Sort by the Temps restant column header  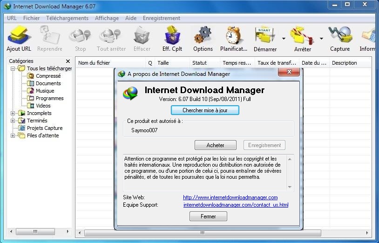(237, 63)
